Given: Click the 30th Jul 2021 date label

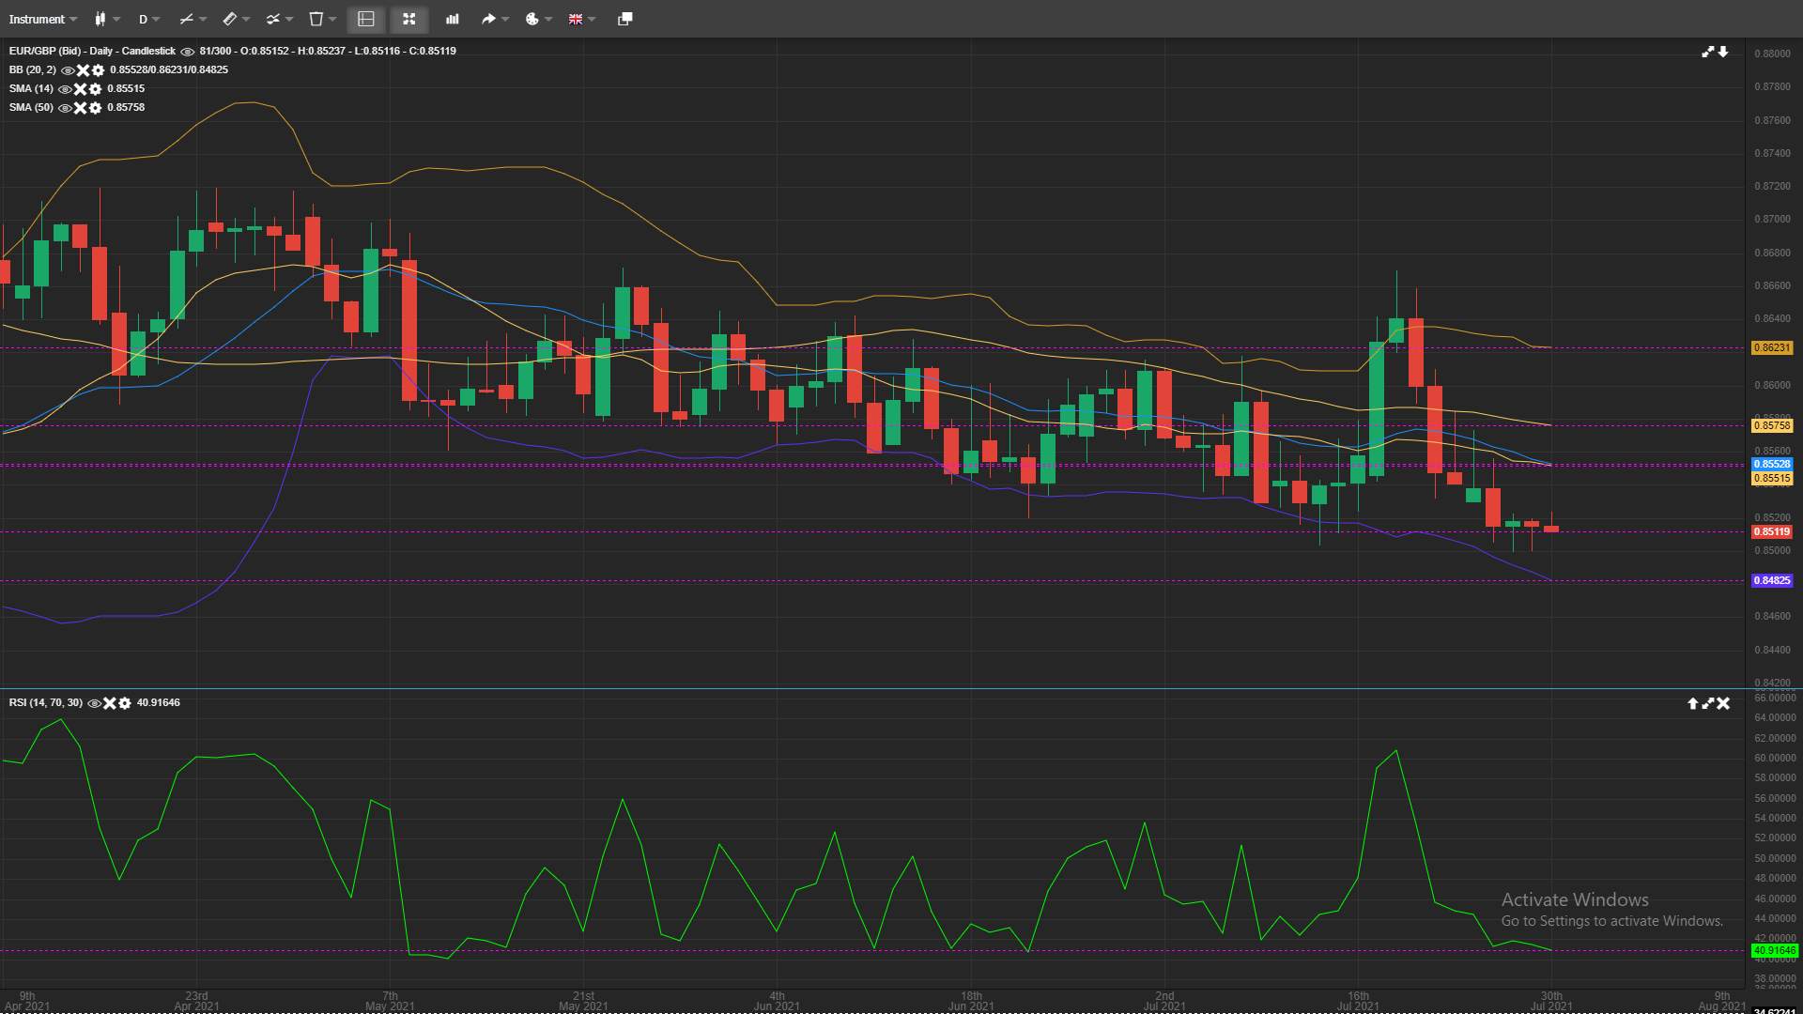Looking at the screenshot, I should 1551,1001.
